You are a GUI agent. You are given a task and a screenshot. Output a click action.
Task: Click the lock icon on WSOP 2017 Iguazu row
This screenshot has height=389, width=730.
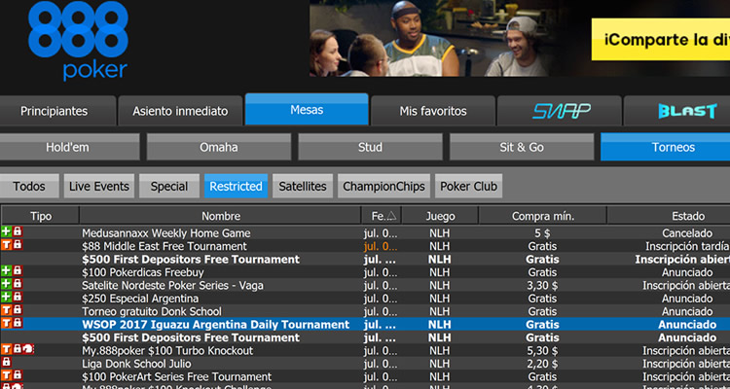(18, 323)
